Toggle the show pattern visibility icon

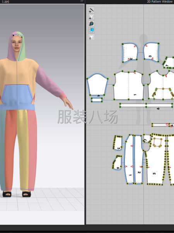(x=92, y=17)
